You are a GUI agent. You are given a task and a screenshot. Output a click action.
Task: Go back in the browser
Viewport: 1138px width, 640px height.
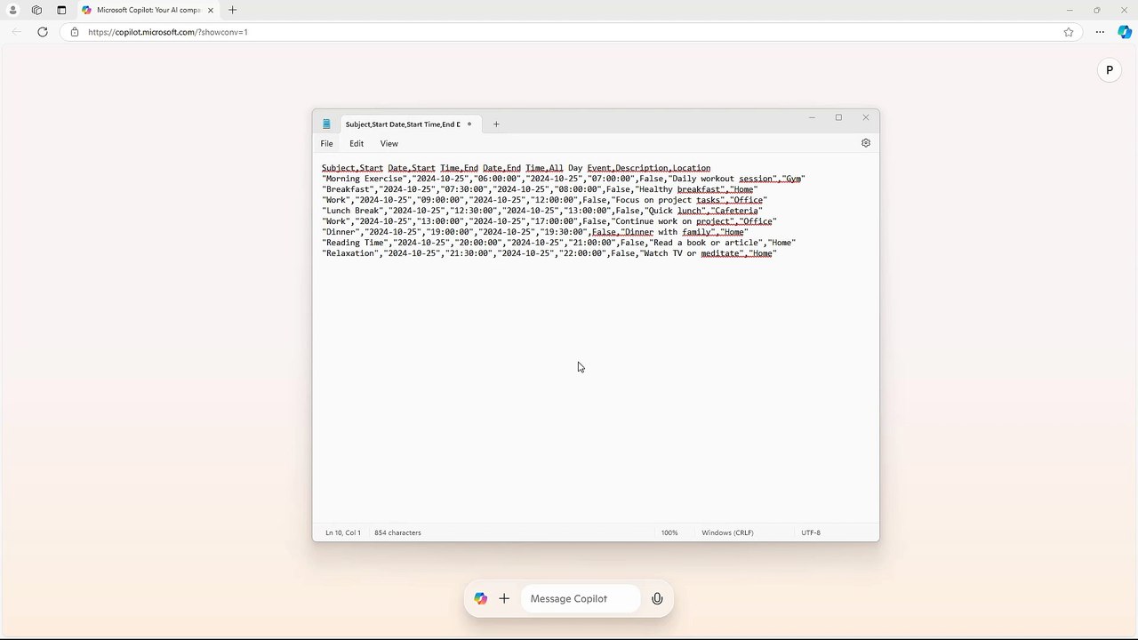[x=16, y=32]
